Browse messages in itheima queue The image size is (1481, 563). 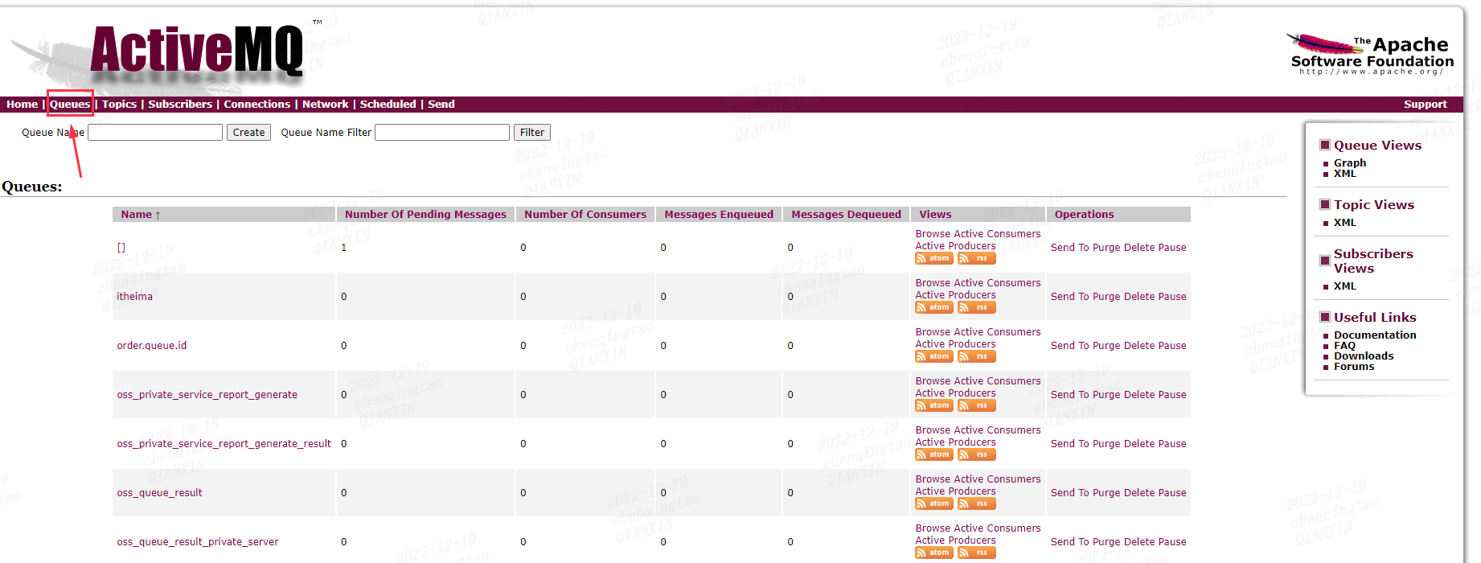coord(933,283)
